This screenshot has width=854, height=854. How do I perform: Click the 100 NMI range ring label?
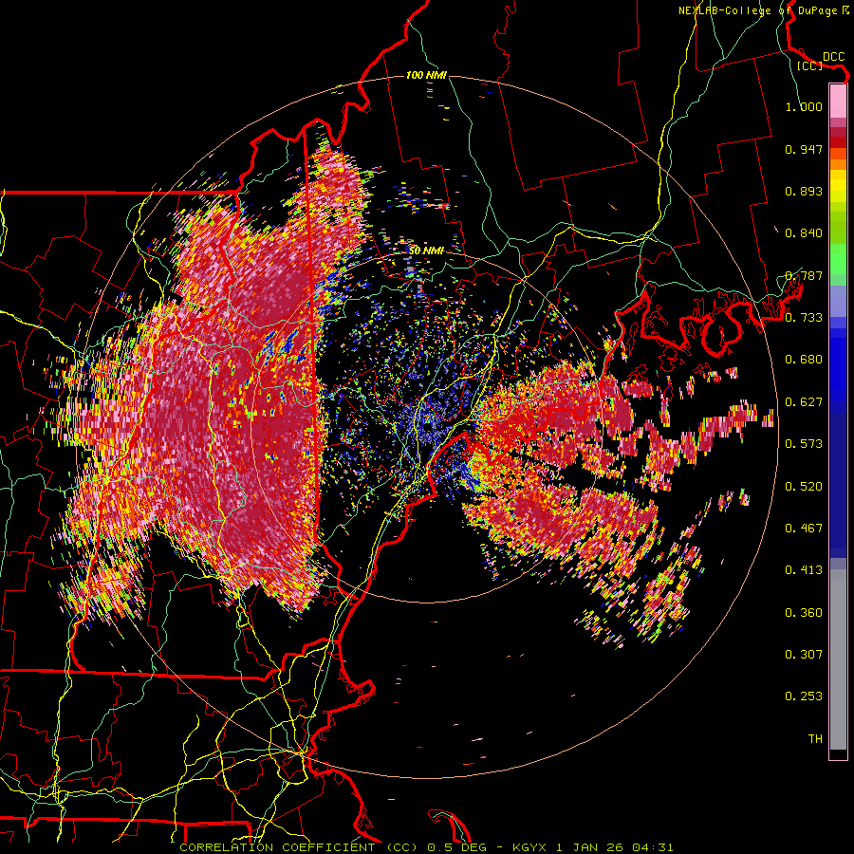[426, 75]
